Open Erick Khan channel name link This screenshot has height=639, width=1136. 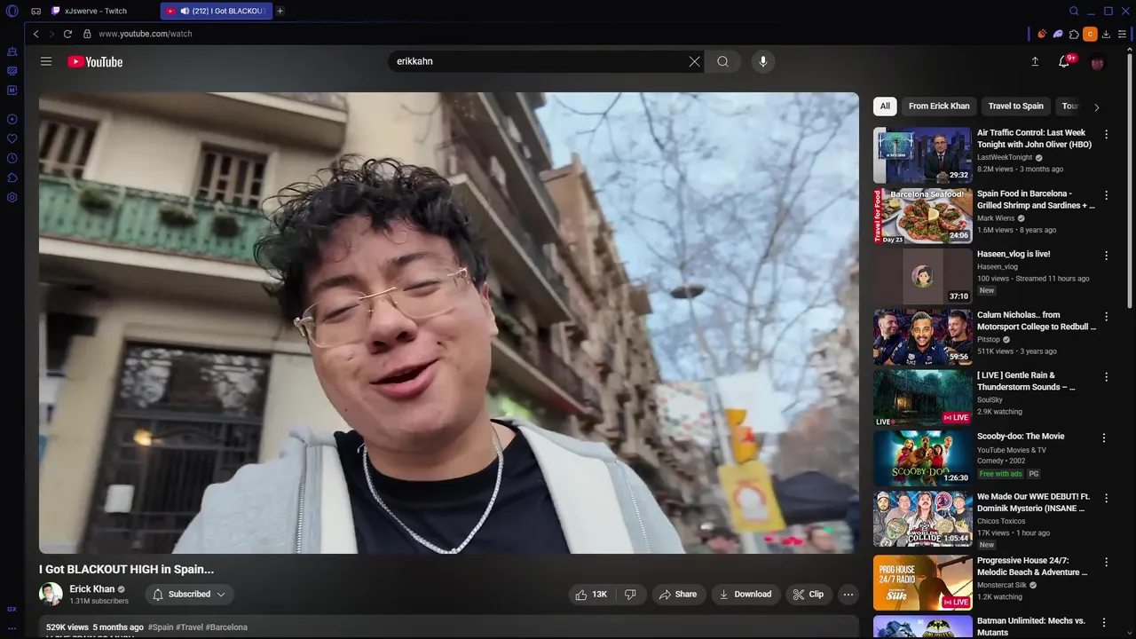pyautogui.click(x=92, y=589)
